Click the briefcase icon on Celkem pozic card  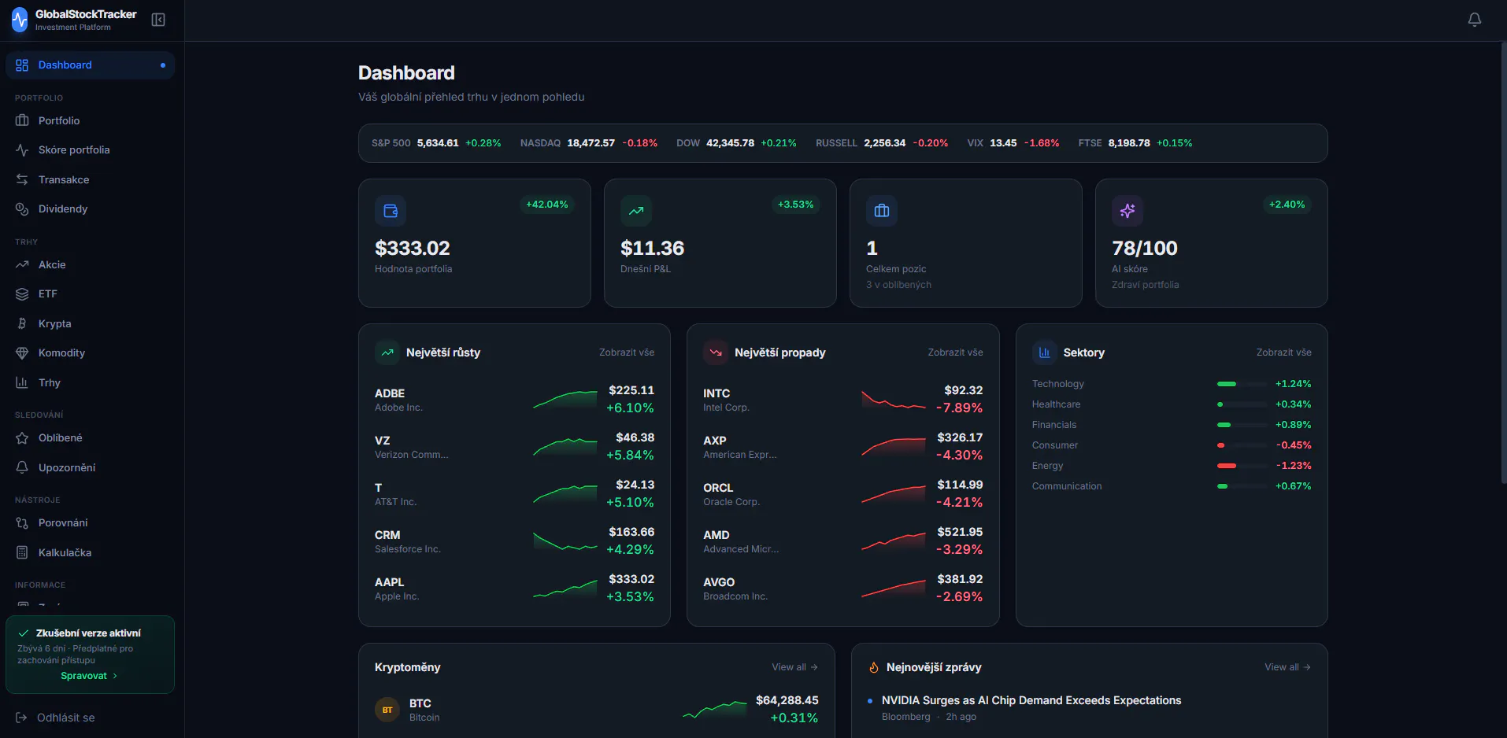pyautogui.click(x=882, y=211)
